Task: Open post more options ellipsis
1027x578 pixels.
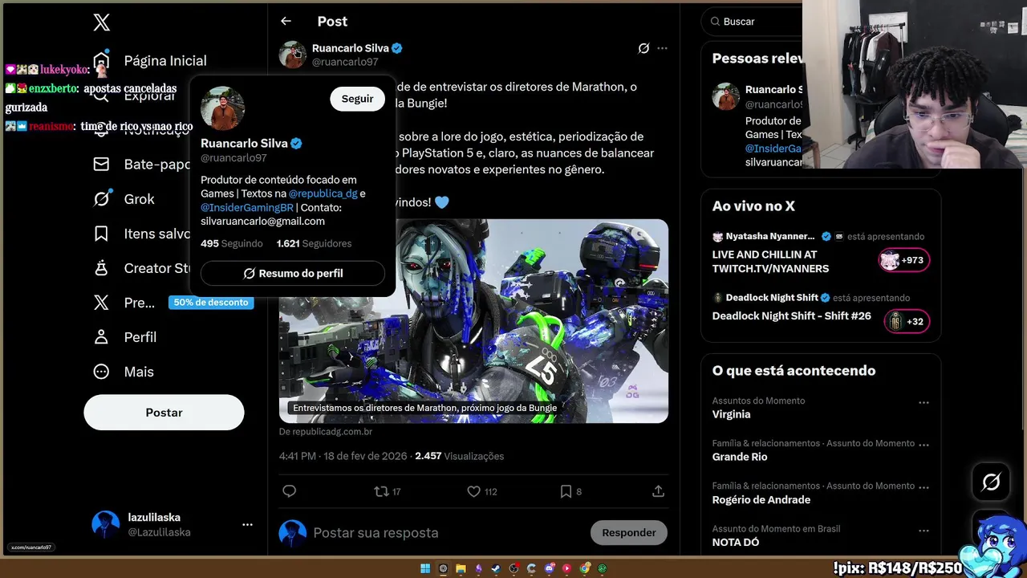Action: (x=662, y=48)
